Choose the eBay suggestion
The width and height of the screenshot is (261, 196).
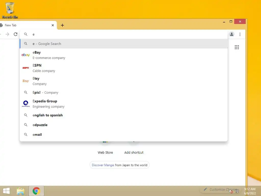click(124, 55)
